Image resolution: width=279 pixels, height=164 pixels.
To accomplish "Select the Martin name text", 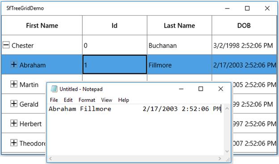I will [29, 84].
